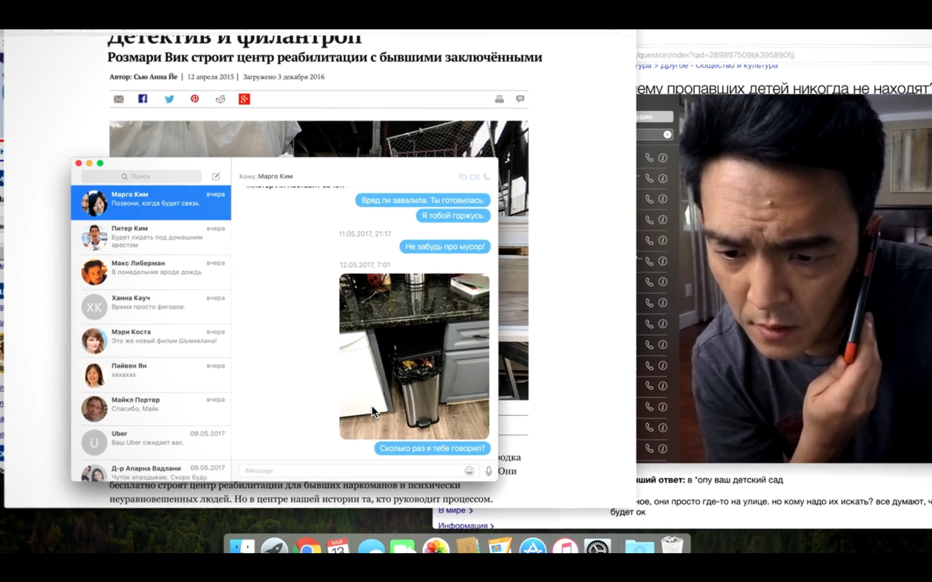This screenshot has height=582, width=932.
Task: Open the Ханна Кауч conversation
Action: click(151, 306)
